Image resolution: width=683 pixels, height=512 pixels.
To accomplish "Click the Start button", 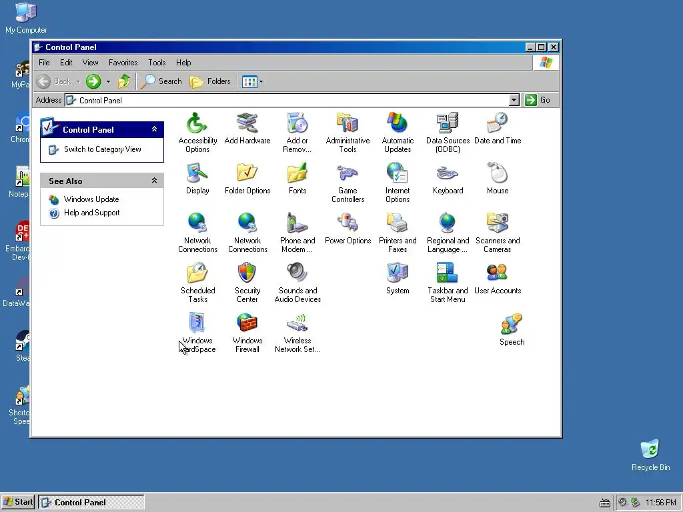I will point(18,502).
